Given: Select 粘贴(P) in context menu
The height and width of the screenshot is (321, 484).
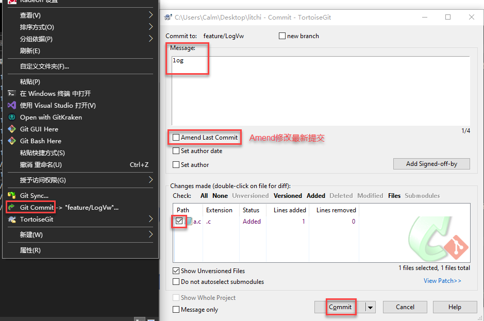Looking at the screenshot, I should pyautogui.click(x=80, y=81).
